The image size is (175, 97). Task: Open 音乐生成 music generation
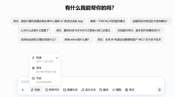coord(88,90)
